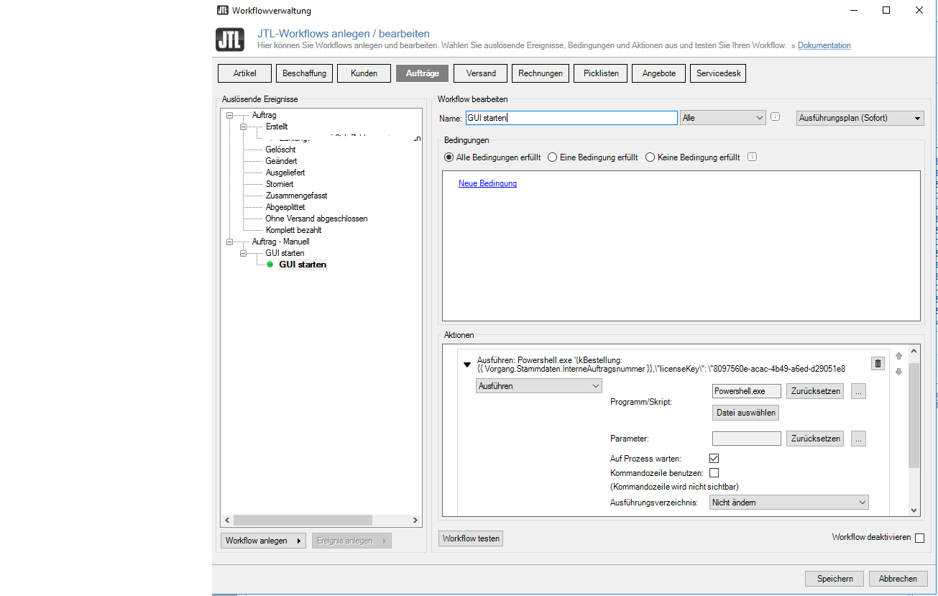938x596 pixels.
Task: Click the Programm/Skript Powershell.exe field
Action: coord(746,391)
